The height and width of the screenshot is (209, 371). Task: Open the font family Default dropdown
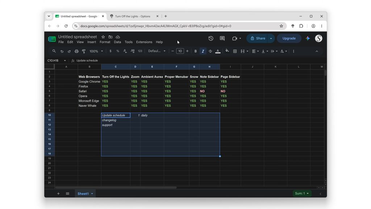(x=157, y=51)
